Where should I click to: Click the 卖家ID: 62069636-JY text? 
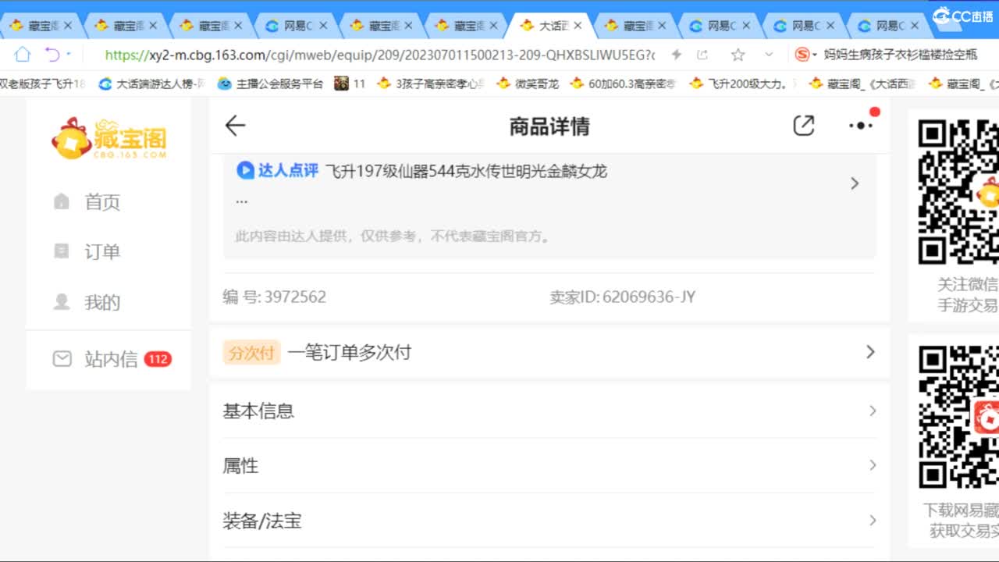(622, 297)
